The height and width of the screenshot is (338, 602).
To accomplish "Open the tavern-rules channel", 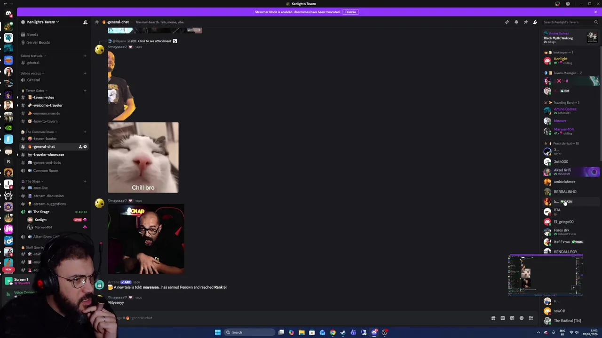I will point(54,97).
